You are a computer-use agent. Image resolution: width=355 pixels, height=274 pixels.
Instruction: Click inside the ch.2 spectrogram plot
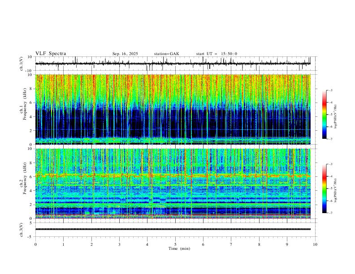tap(173, 184)
